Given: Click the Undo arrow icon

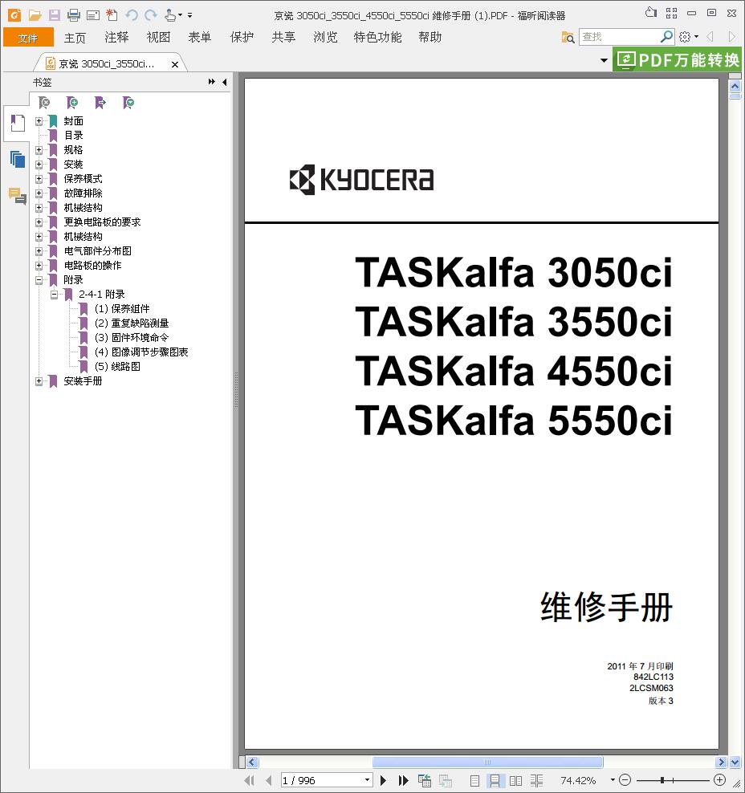Looking at the screenshot, I should coord(132,15).
